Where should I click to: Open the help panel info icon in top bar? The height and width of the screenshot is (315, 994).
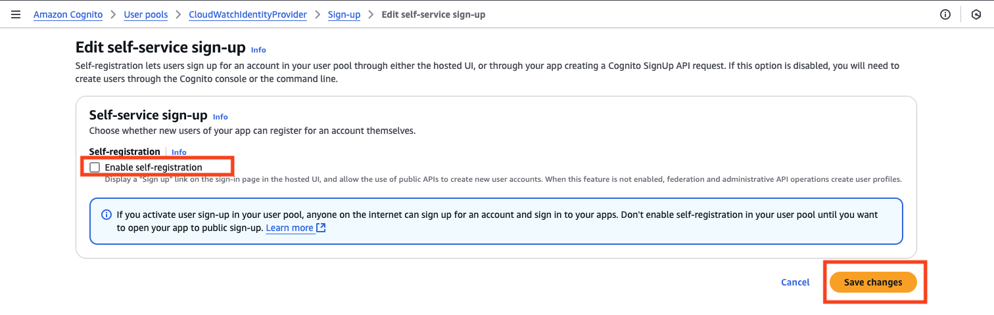[945, 14]
